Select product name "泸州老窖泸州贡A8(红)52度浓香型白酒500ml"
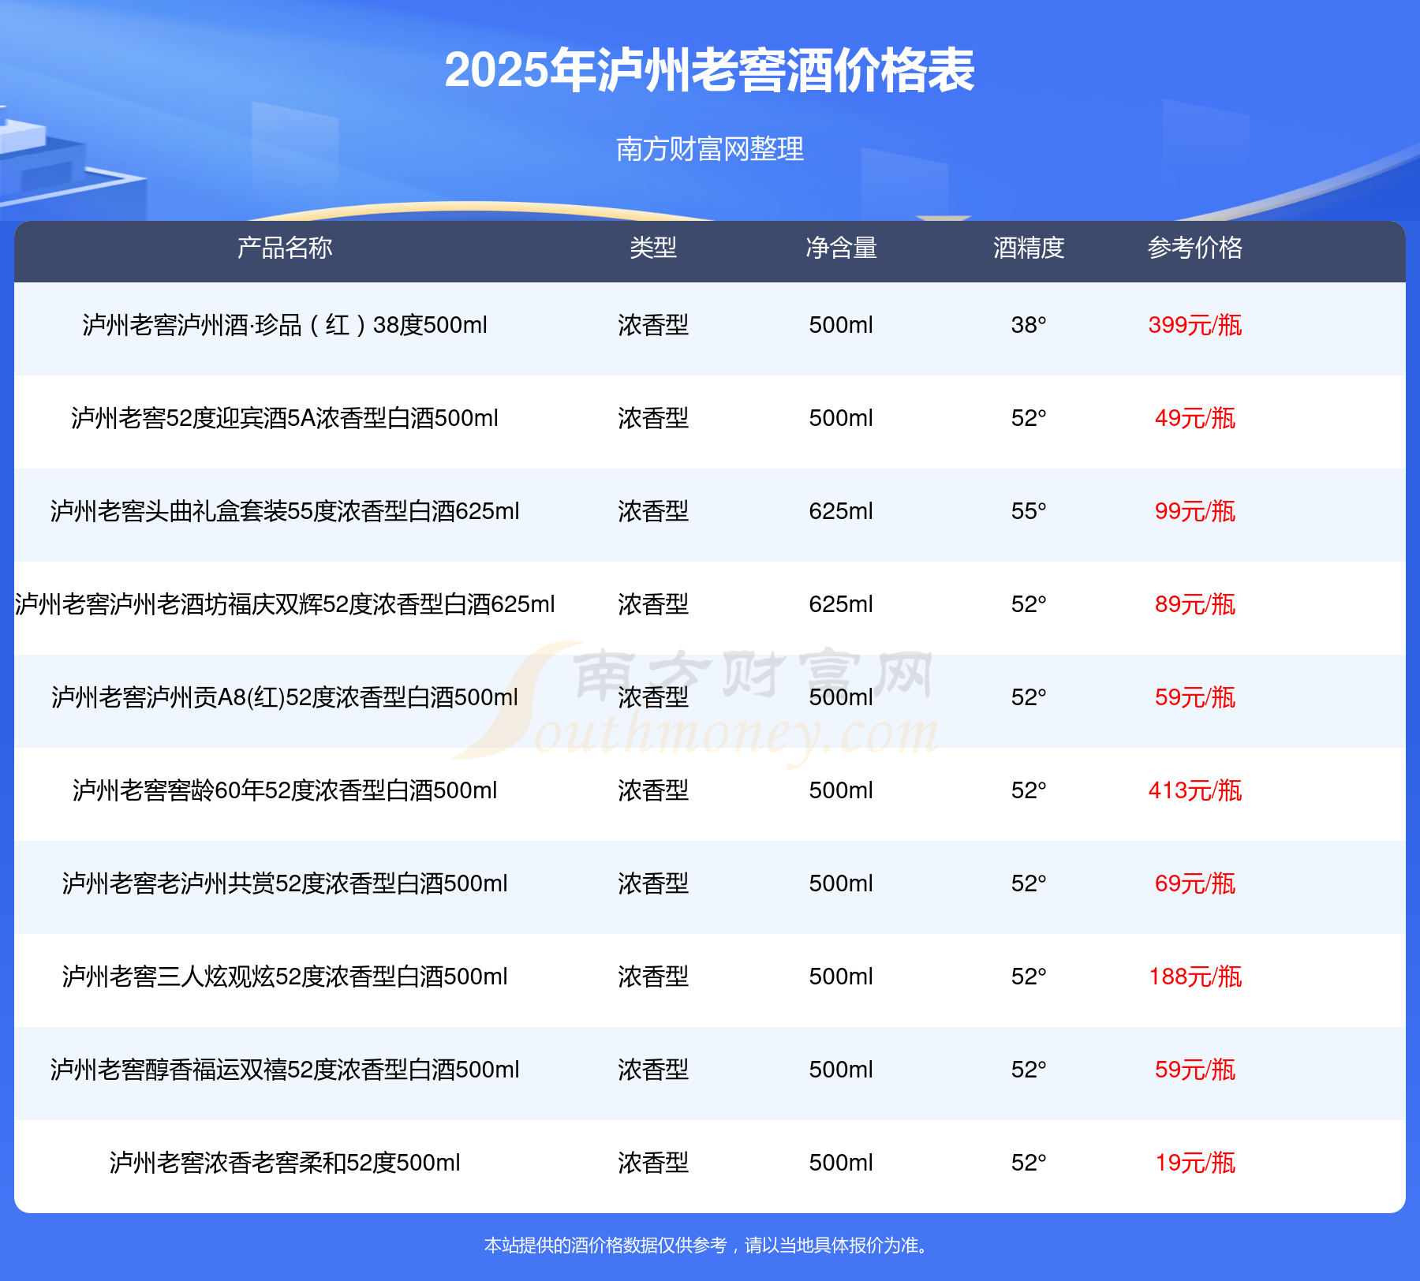The width and height of the screenshot is (1420, 1281). 285,697
